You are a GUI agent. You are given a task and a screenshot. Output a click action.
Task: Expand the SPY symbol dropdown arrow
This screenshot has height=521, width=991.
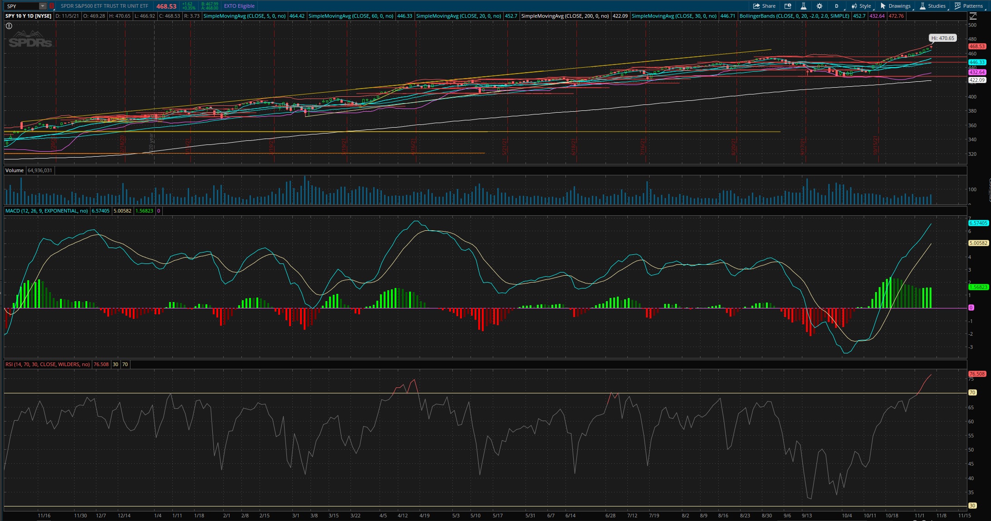tap(42, 6)
